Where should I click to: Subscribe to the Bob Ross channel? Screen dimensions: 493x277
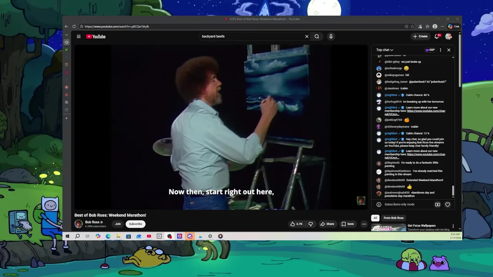click(x=136, y=224)
